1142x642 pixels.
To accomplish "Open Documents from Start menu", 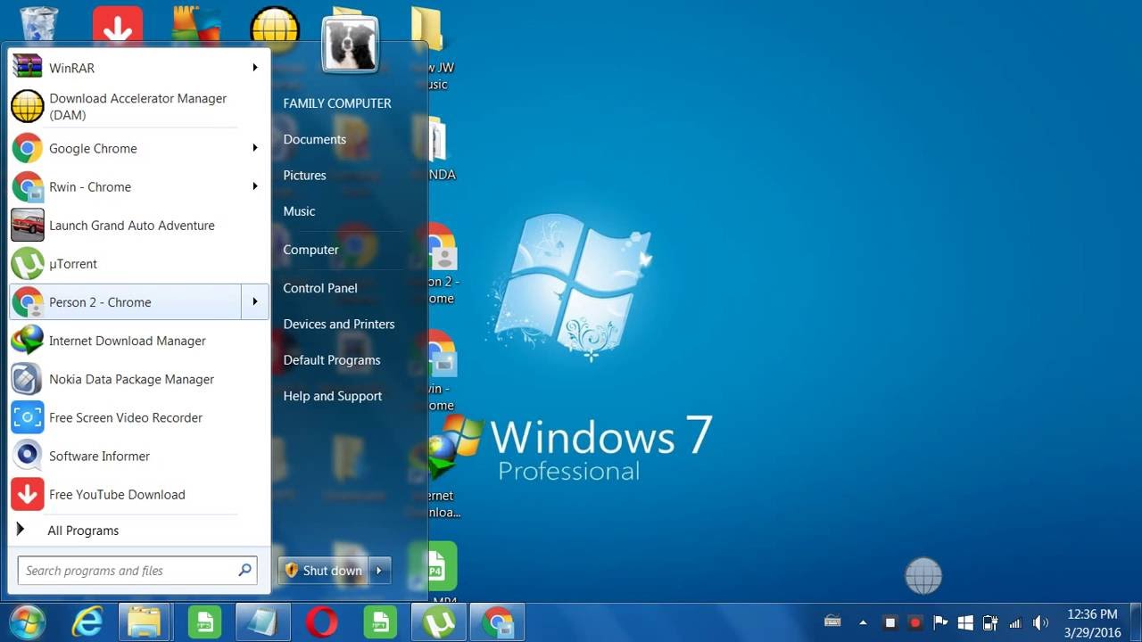I will tap(314, 139).
